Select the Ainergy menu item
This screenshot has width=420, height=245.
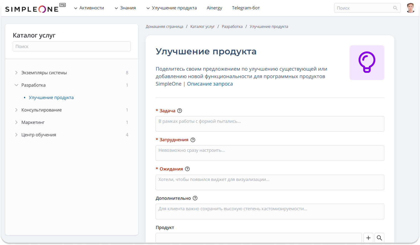pos(214,8)
